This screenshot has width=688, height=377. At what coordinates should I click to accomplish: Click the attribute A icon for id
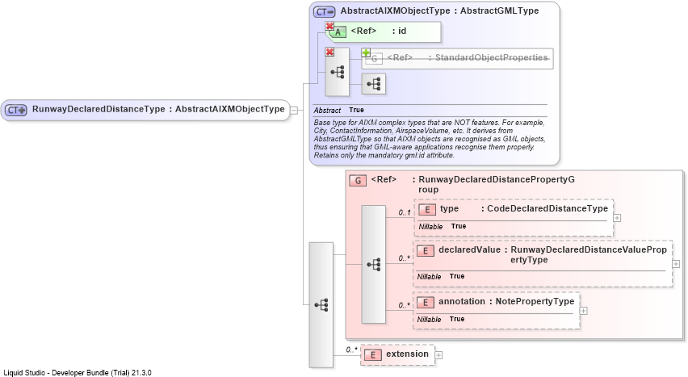(x=338, y=32)
